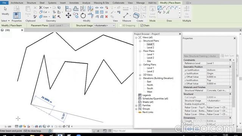Image resolution: width=242 pixels, height=136 pixels.
Task: Click the detail level icon in view control bar
Action: coord(17,127)
